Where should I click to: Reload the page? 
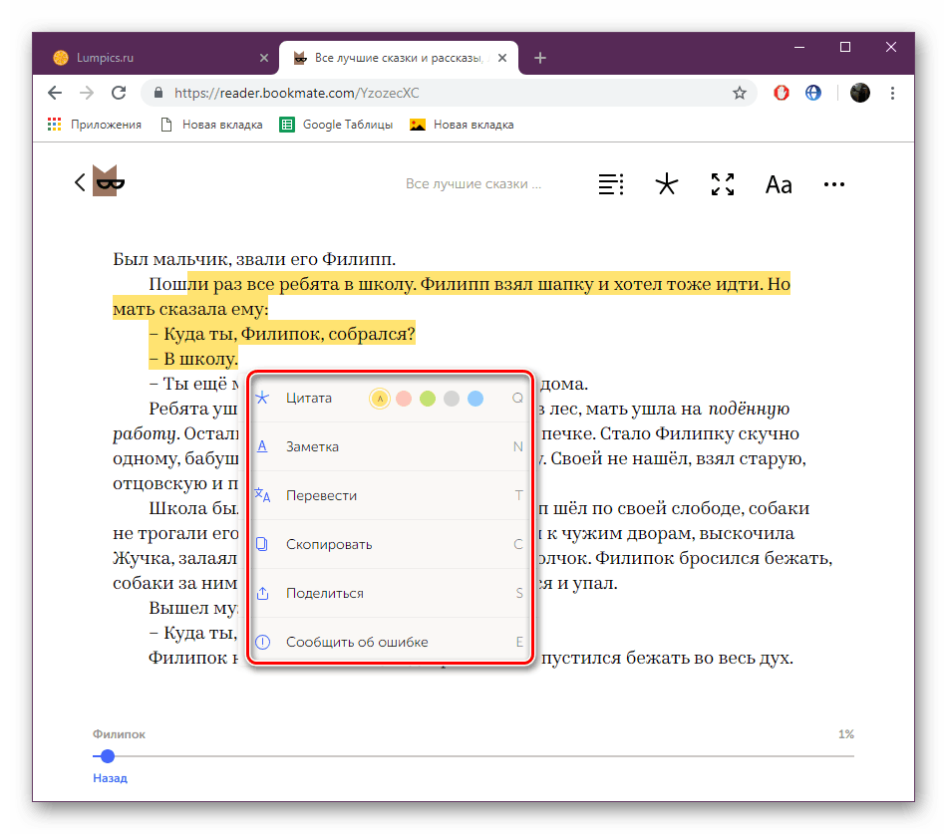coord(119,93)
